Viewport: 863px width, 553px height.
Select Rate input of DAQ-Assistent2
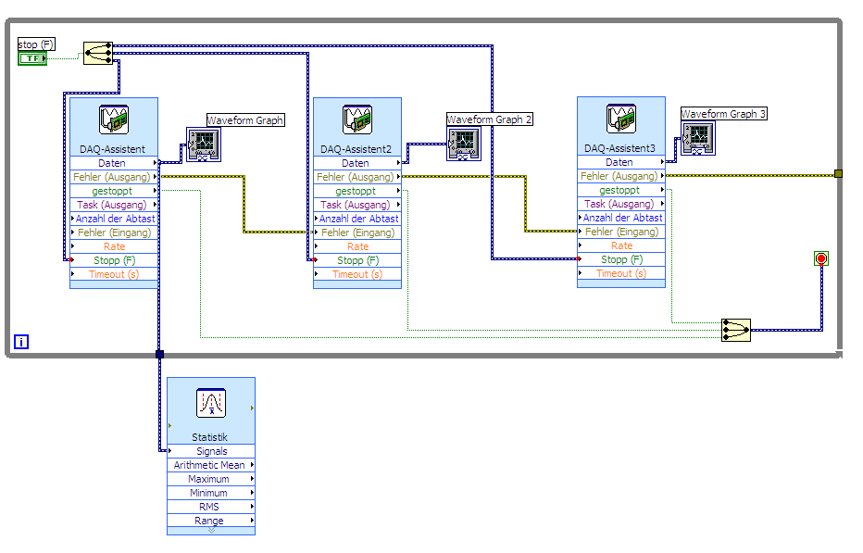pyautogui.click(x=357, y=246)
